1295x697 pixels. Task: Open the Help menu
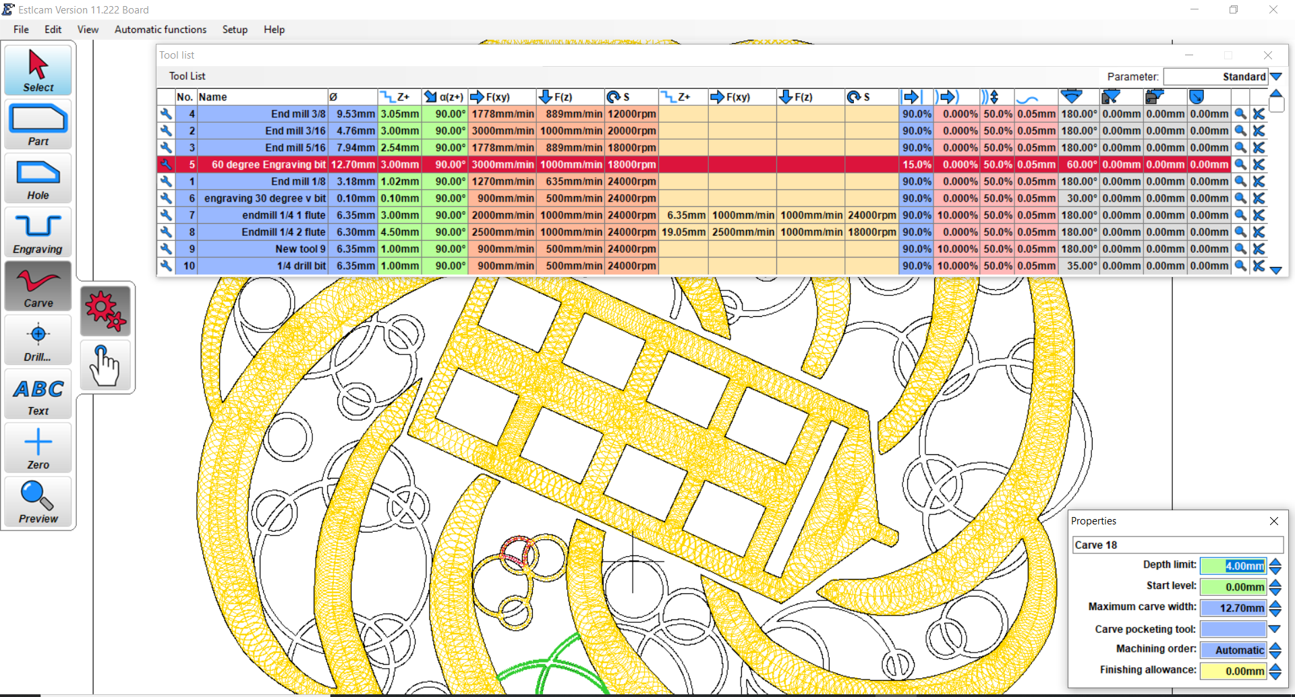(x=274, y=30)
